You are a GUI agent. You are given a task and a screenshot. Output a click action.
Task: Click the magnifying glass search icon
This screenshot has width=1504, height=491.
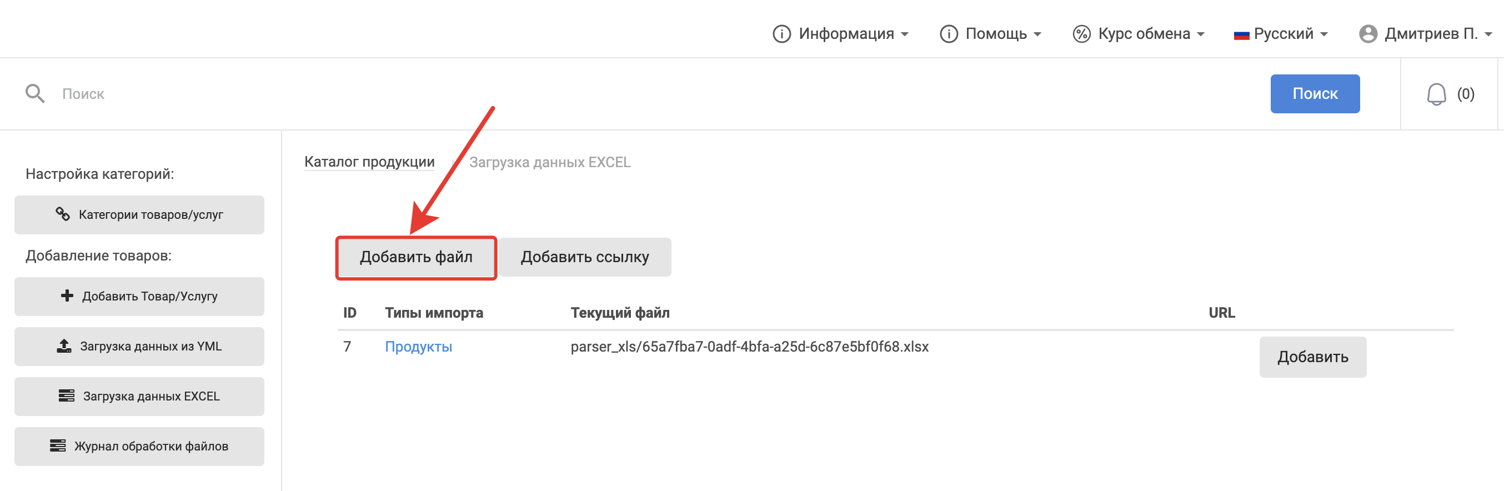35,93
